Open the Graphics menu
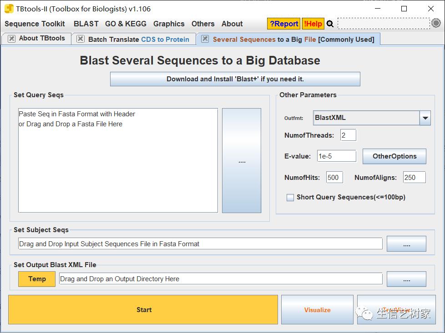 point(169,24)
